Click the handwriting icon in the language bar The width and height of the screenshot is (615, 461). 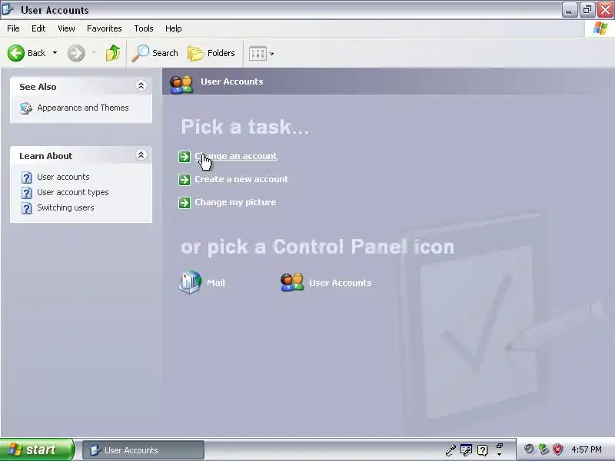pyautogui.click(x=466, y=450)
